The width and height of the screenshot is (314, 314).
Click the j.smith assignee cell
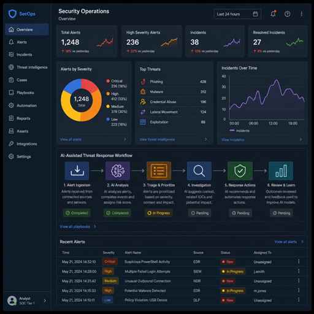259,272
